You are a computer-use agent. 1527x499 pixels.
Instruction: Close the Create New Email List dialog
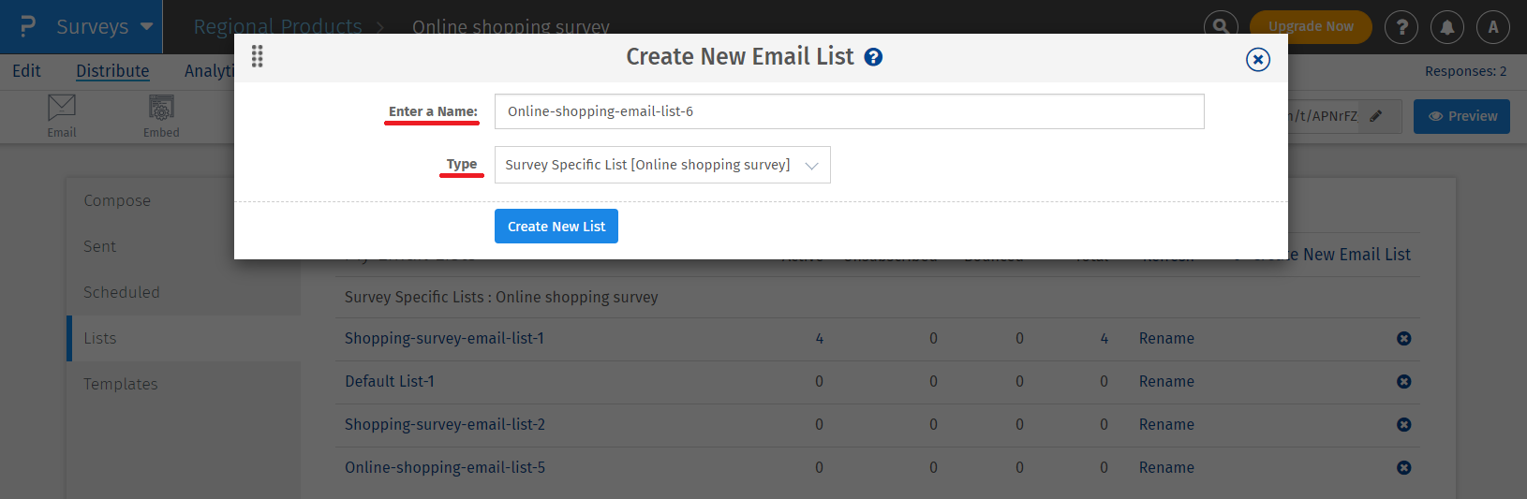[x=1257, y=60]
